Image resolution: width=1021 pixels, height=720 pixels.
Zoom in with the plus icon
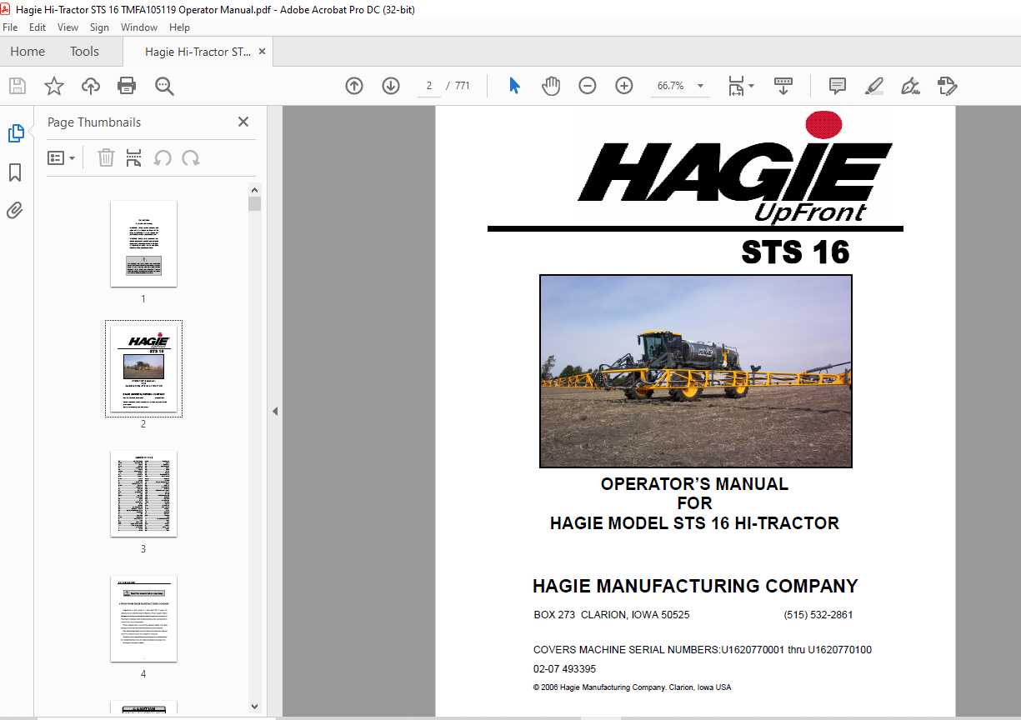[x=624, y=86]
